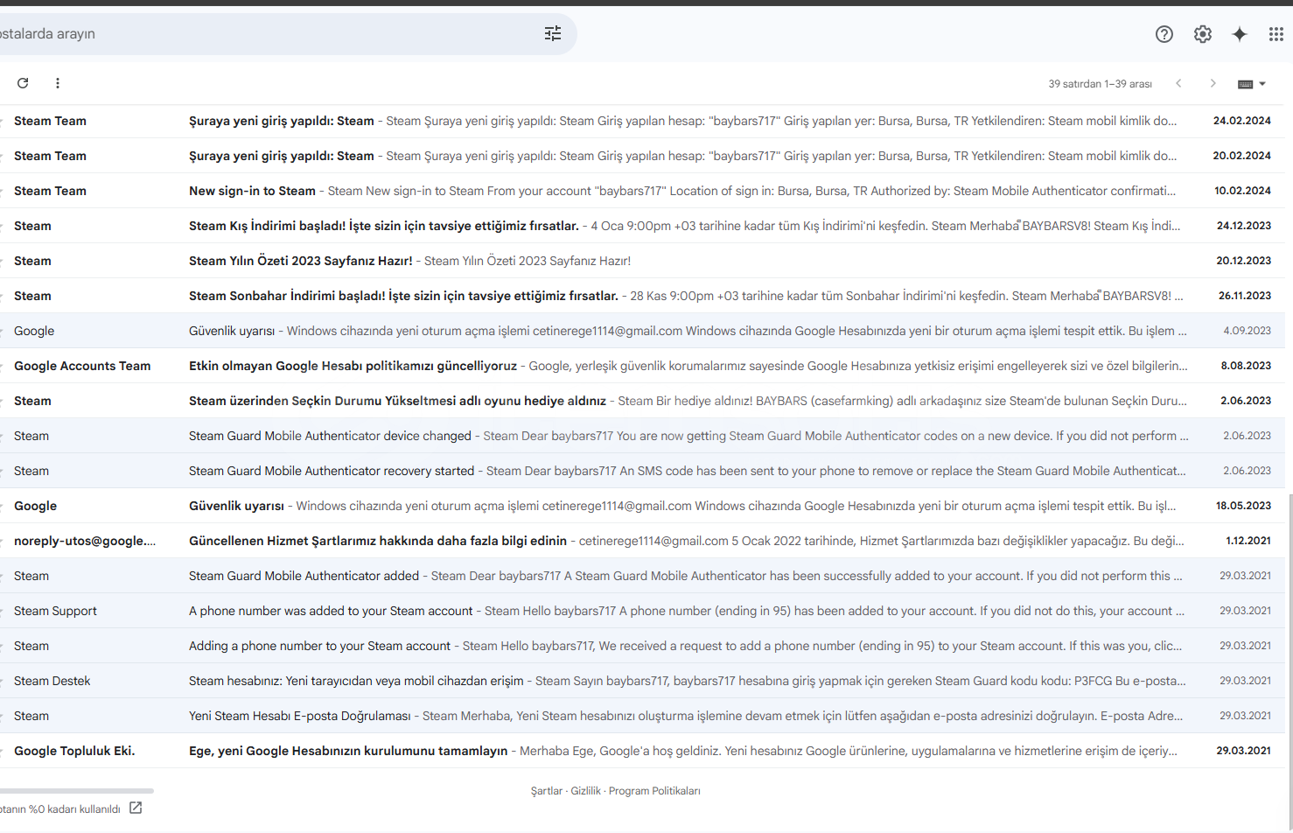Image resolution: width=1293 pixels, height=833 pixels.
Task: Click the date 24.12.2023
Action: point(1243,226)
